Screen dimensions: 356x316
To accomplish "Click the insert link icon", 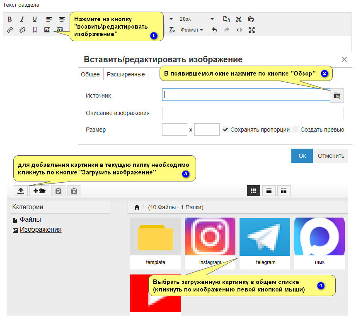I will 10,30.
